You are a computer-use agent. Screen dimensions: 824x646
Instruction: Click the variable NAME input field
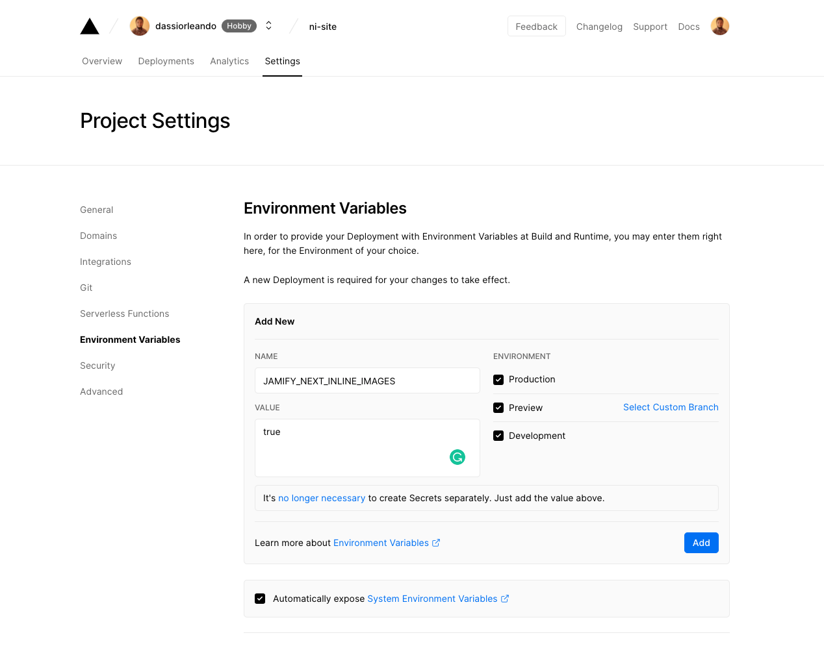367,381
